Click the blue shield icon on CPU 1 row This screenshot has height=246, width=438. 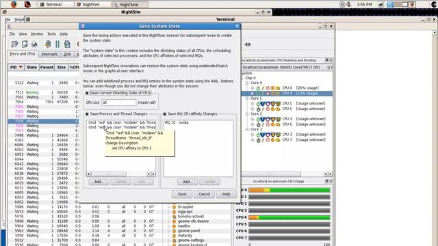pos(263,103)
